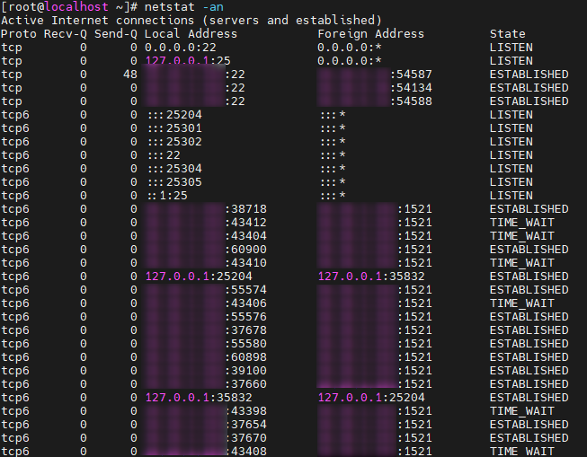Click listening address ::1:25

[x=167, y=196]
